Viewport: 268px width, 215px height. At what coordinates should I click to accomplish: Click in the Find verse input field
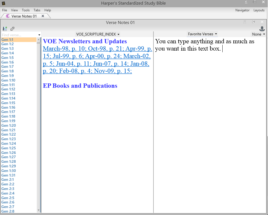click(19, 35)
